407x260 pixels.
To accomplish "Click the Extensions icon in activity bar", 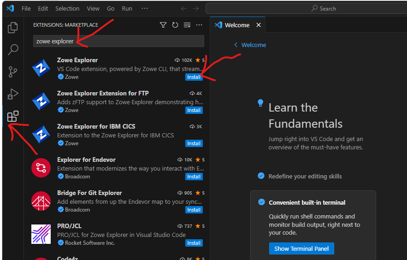I will [x=13, y=117].
